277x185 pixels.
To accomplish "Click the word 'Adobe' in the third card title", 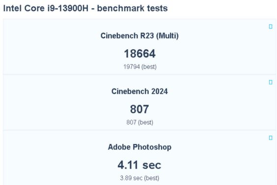I will (x=119, y=147).
